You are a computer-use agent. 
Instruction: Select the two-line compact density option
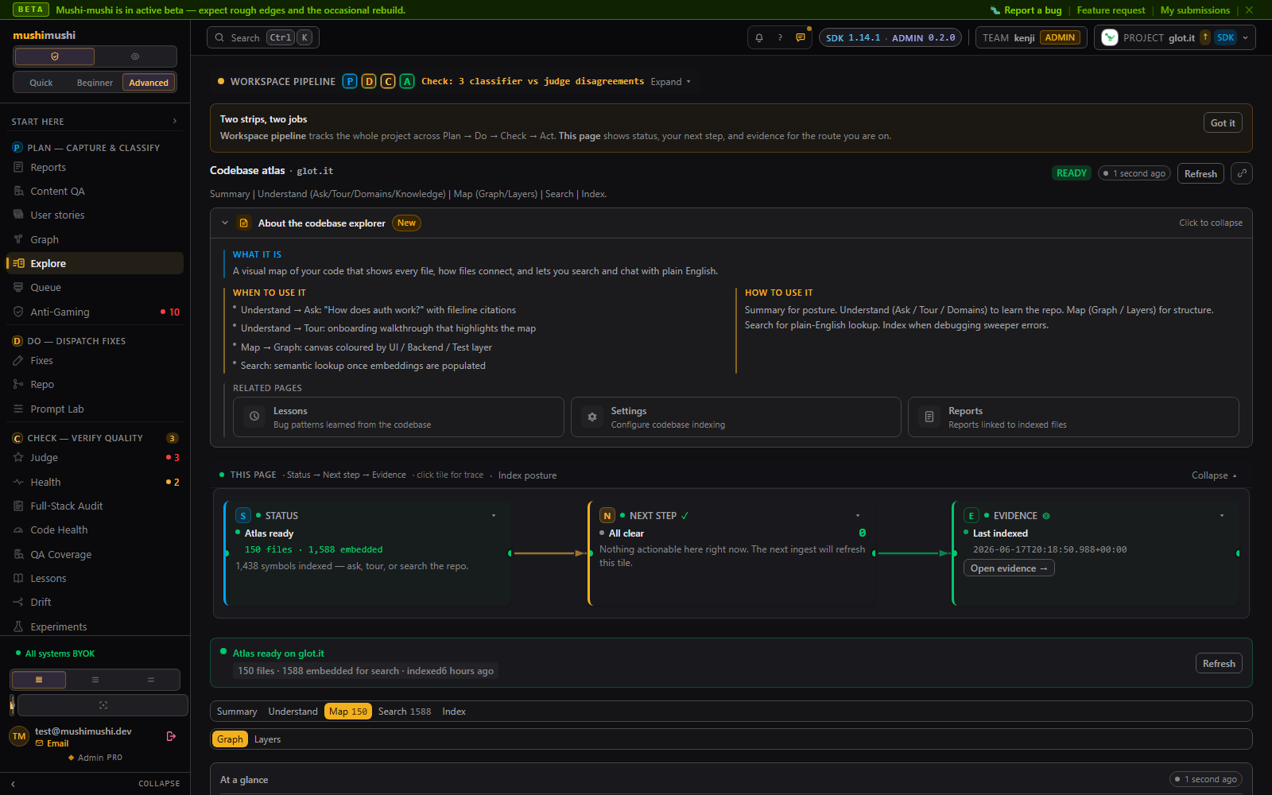coord(151,680)
